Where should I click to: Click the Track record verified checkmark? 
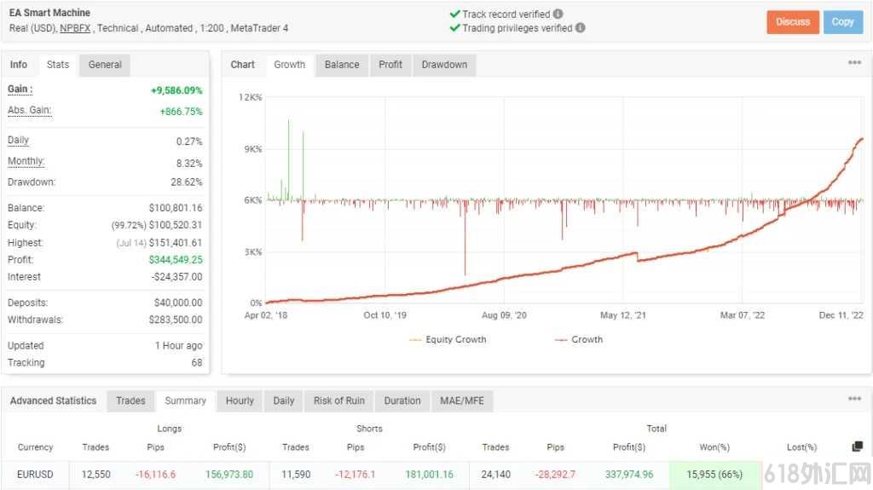(455, 14)
